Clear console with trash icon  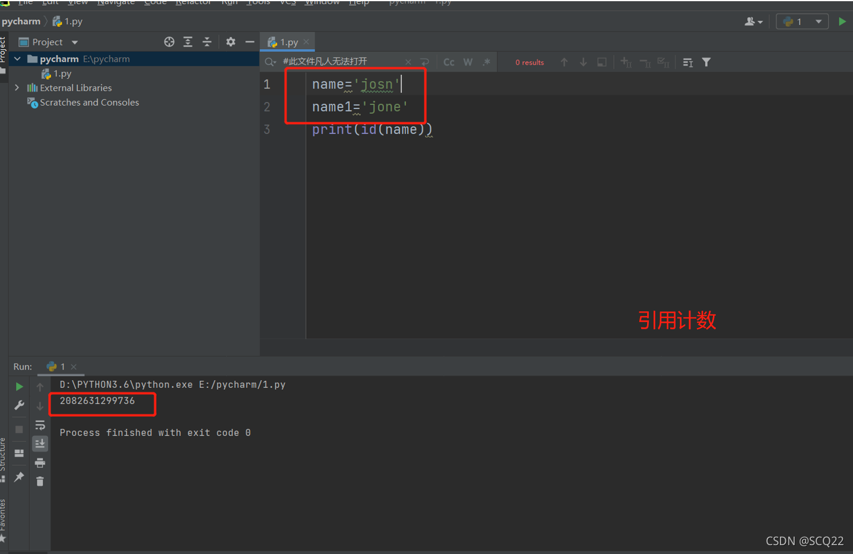(x=40, y=482)
